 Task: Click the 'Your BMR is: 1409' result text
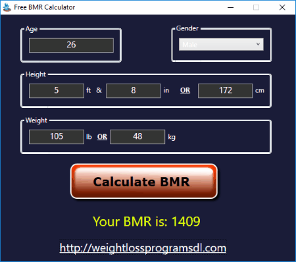[x=147, y=221]
